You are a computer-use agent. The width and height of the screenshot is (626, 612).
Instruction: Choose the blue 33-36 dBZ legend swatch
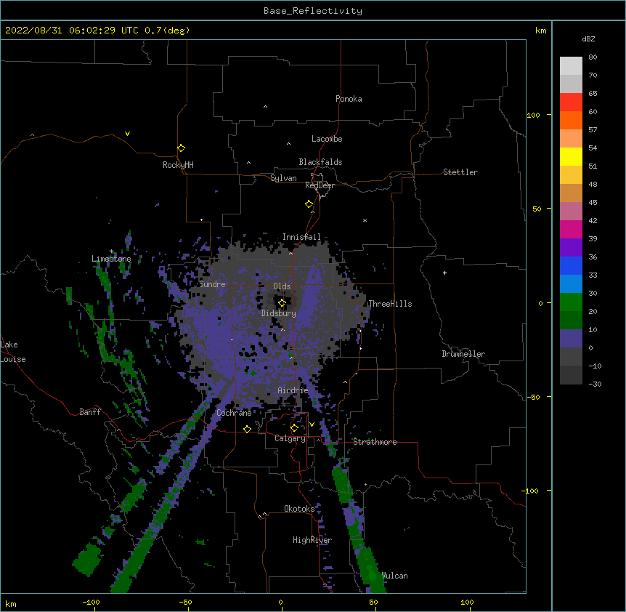[x=571, y=265]
